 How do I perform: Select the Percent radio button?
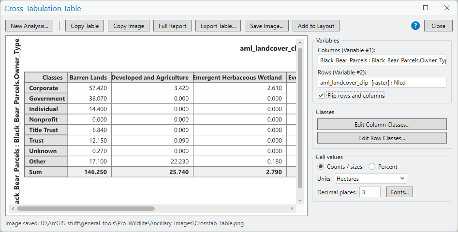coord(372,167)
